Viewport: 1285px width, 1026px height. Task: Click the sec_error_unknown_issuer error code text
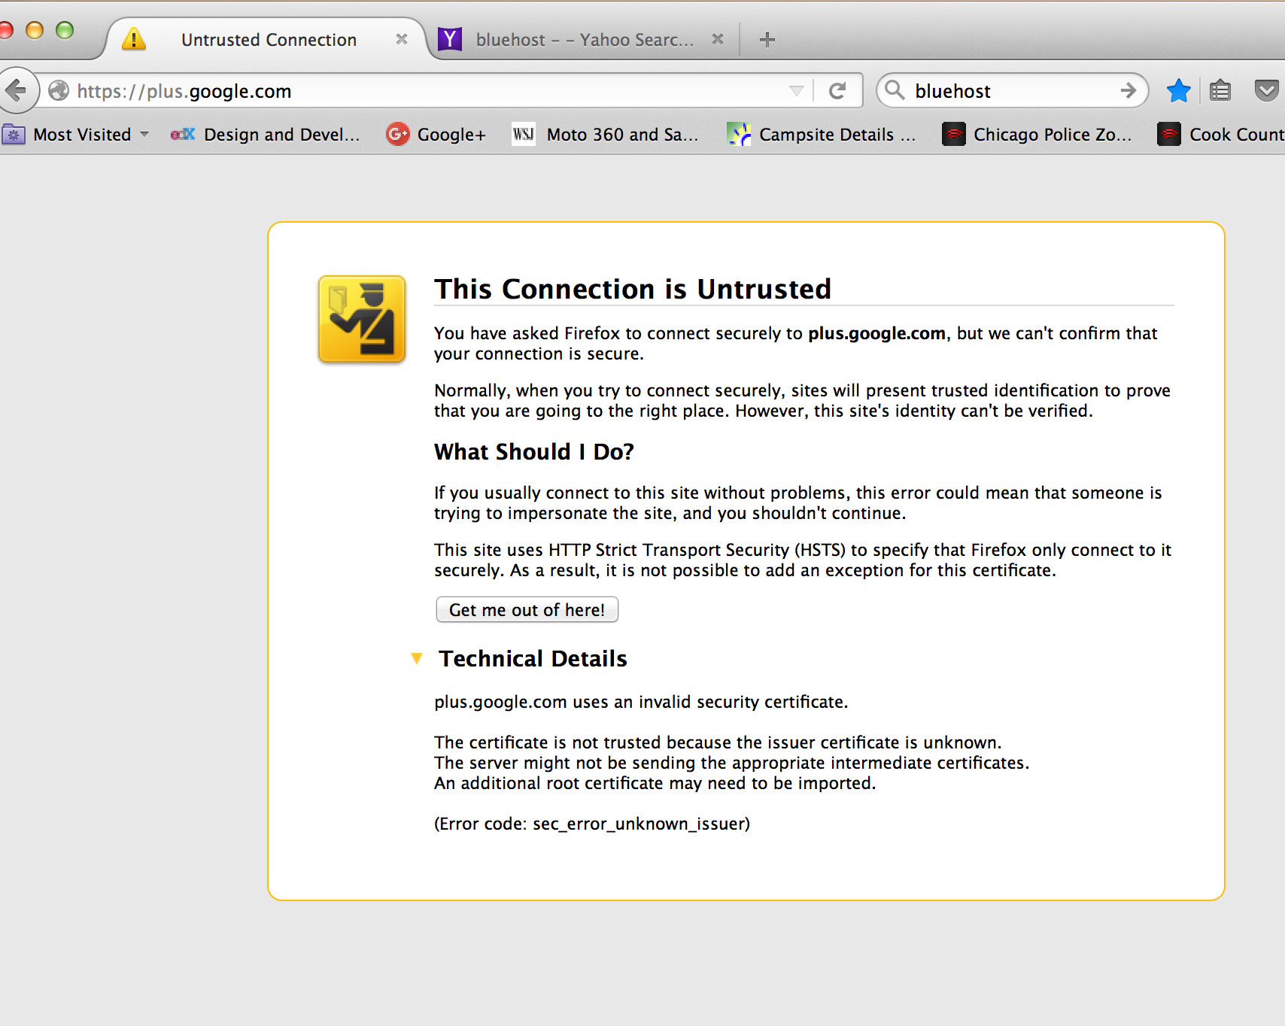(x=639, y=824)
